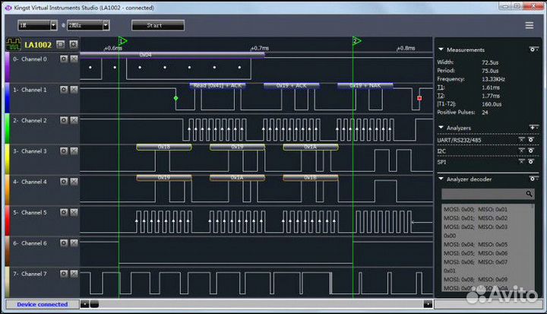547x314 pixels.
Task: Add a new analyzer with plus icon
Action: (533, 128)
